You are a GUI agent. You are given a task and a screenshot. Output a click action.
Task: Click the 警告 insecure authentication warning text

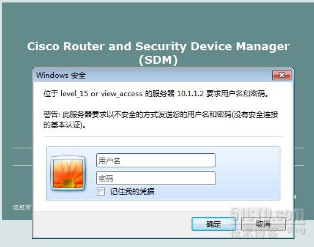click(x=160, y=120)
